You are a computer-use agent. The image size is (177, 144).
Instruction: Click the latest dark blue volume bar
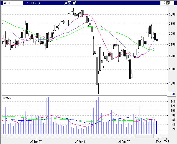point(157,127)
